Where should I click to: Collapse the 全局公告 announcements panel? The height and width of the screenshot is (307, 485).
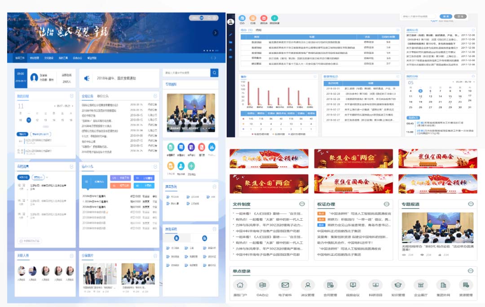pyautogui.click(x=155, y=96)
